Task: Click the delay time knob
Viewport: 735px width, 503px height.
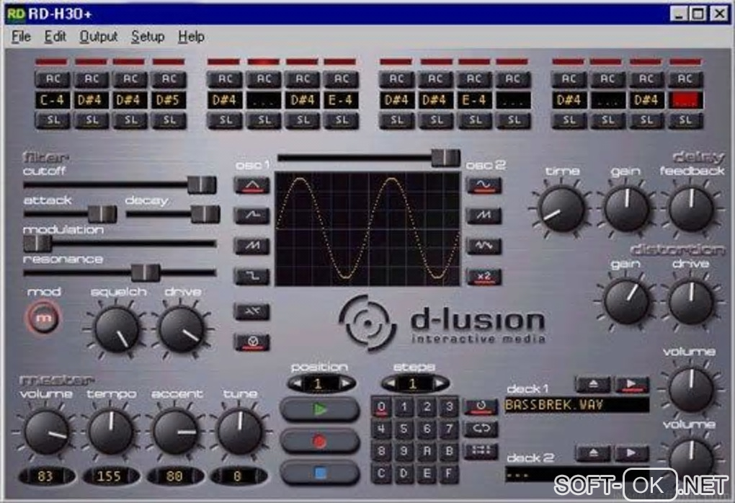Action: (561, 209)
